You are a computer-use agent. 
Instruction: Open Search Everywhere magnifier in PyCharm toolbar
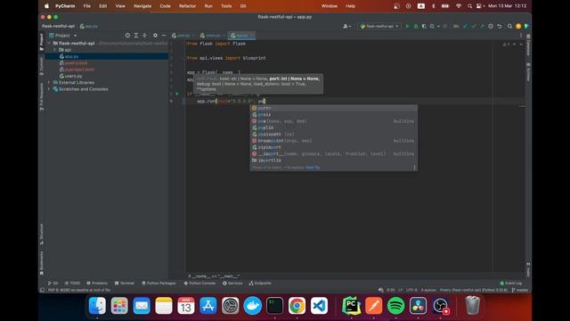(x=509, y=26)
